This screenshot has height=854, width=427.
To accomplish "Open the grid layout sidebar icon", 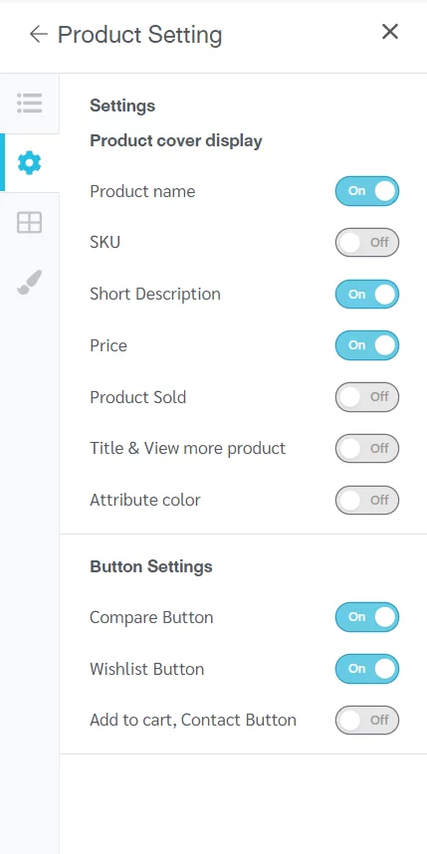I will click(30, 223).
